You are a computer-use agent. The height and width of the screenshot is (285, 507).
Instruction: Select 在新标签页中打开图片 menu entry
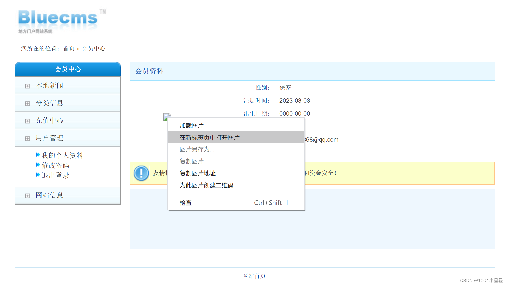click(x=236, y=137)
